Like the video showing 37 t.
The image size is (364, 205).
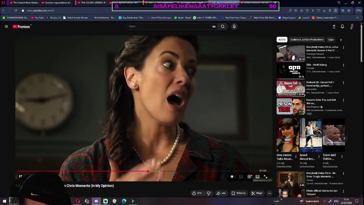click(x=197, y=193)
